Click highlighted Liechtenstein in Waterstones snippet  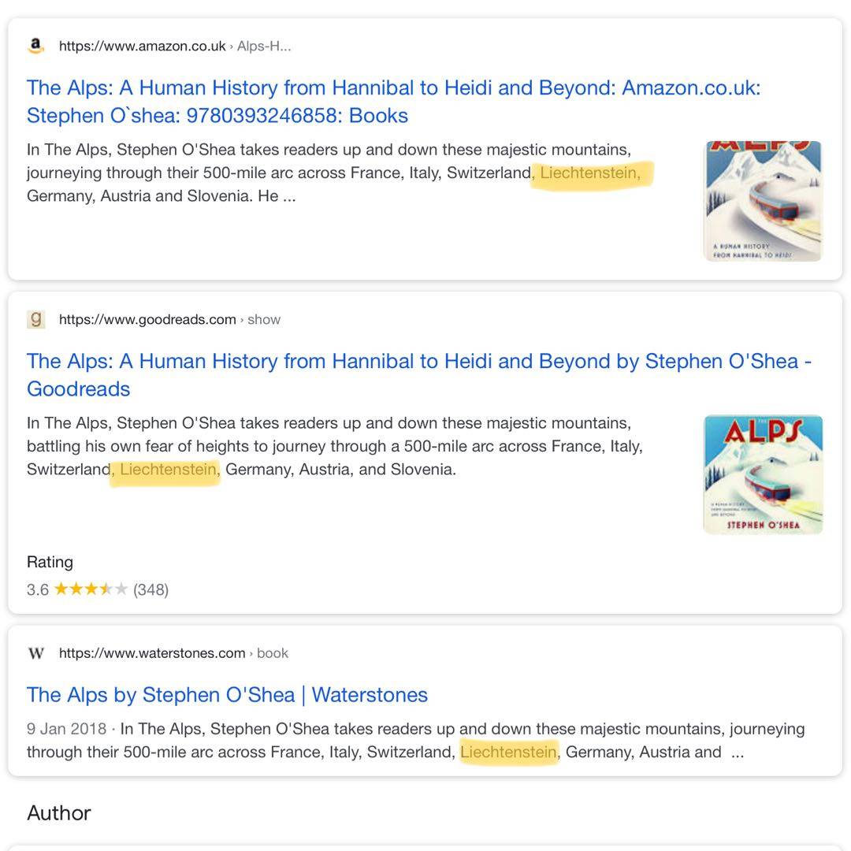[x=508, y=752]
